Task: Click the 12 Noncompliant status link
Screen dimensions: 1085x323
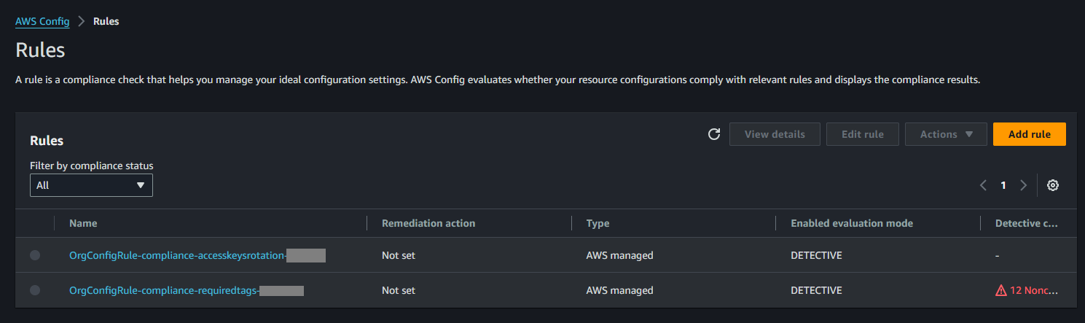Action: [x=1033, y=290]
